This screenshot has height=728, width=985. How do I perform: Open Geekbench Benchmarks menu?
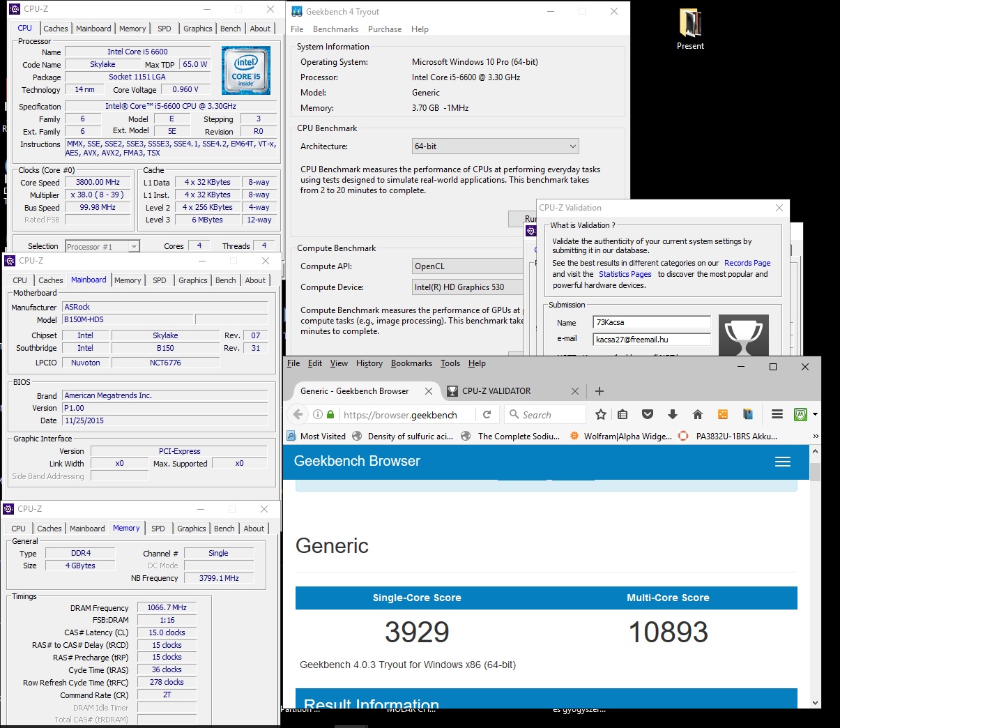[335, 29]
